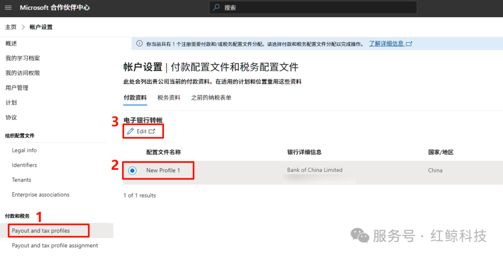
Task: Open the 了解详细信息 link
Action: tap(386, 44)
